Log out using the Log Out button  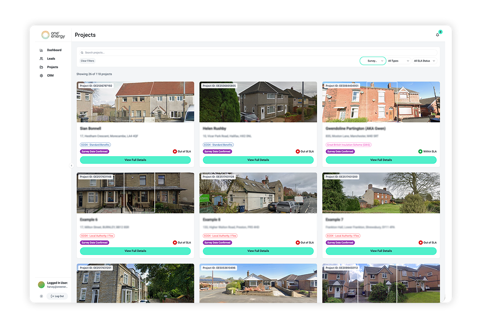(x=57, y=296)
